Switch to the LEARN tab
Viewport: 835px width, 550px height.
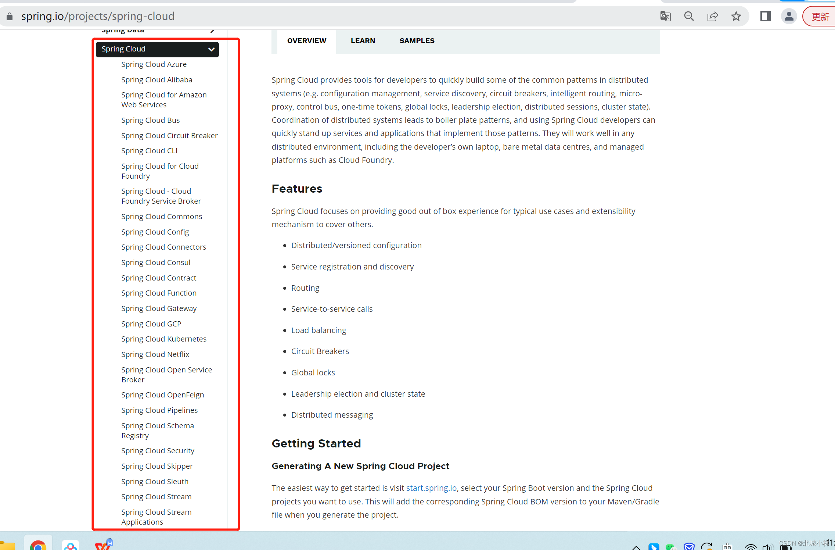363,41
